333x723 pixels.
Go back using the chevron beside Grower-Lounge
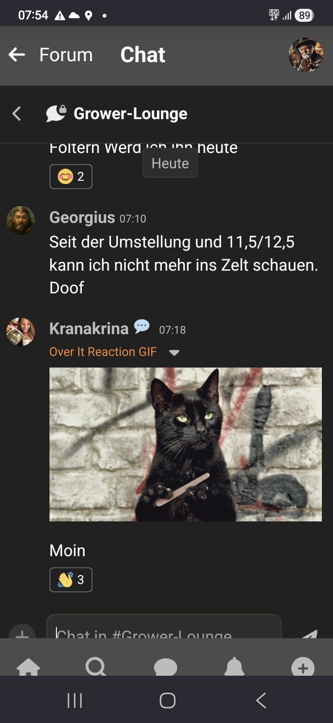click(17, 114)
